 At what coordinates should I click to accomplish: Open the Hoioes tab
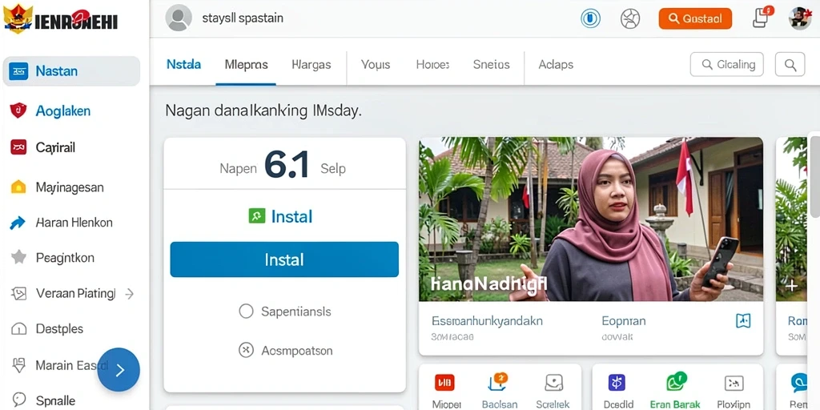[432, 64]
